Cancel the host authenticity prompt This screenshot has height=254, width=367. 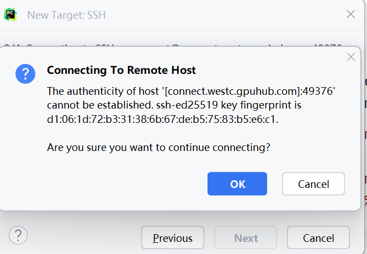coord(313,184)
